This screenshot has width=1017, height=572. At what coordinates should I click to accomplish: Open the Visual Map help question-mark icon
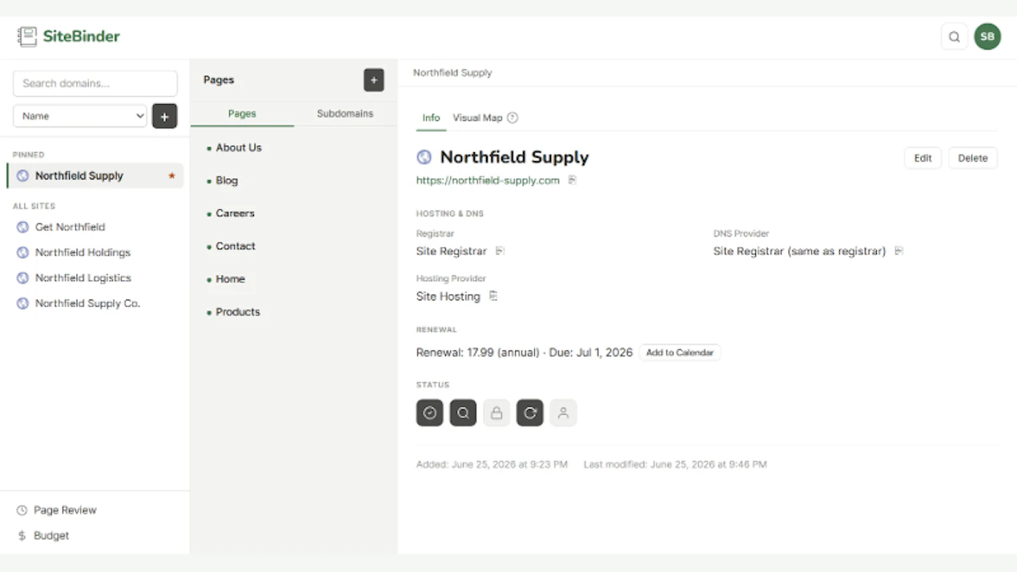pyautogui.click(x=513, y=118)
